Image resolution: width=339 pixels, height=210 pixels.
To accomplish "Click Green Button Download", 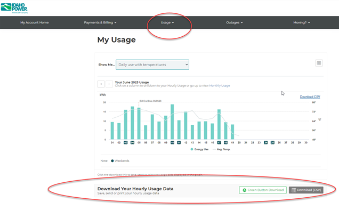I will coord(263,190).
